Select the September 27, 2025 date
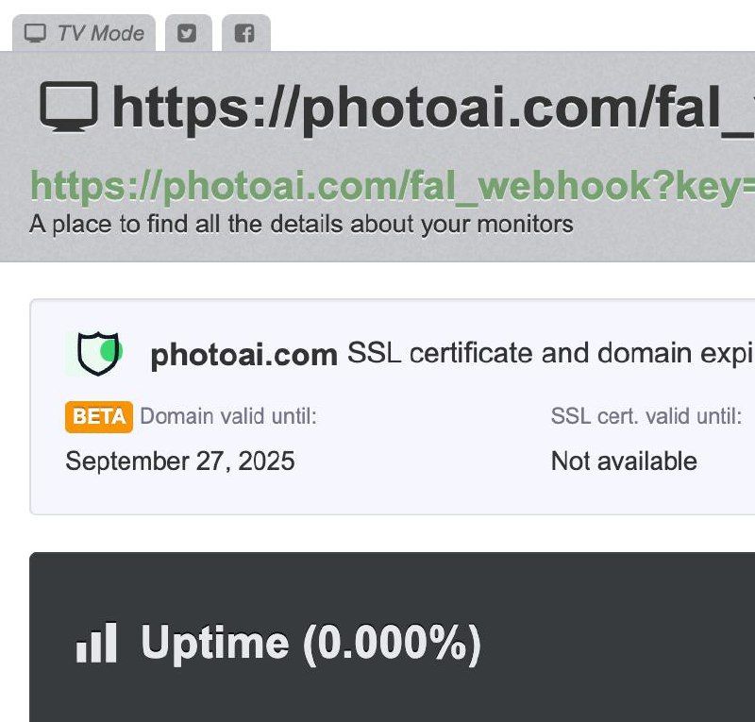This screenshot has width=755, height=722. click(179, 461)
